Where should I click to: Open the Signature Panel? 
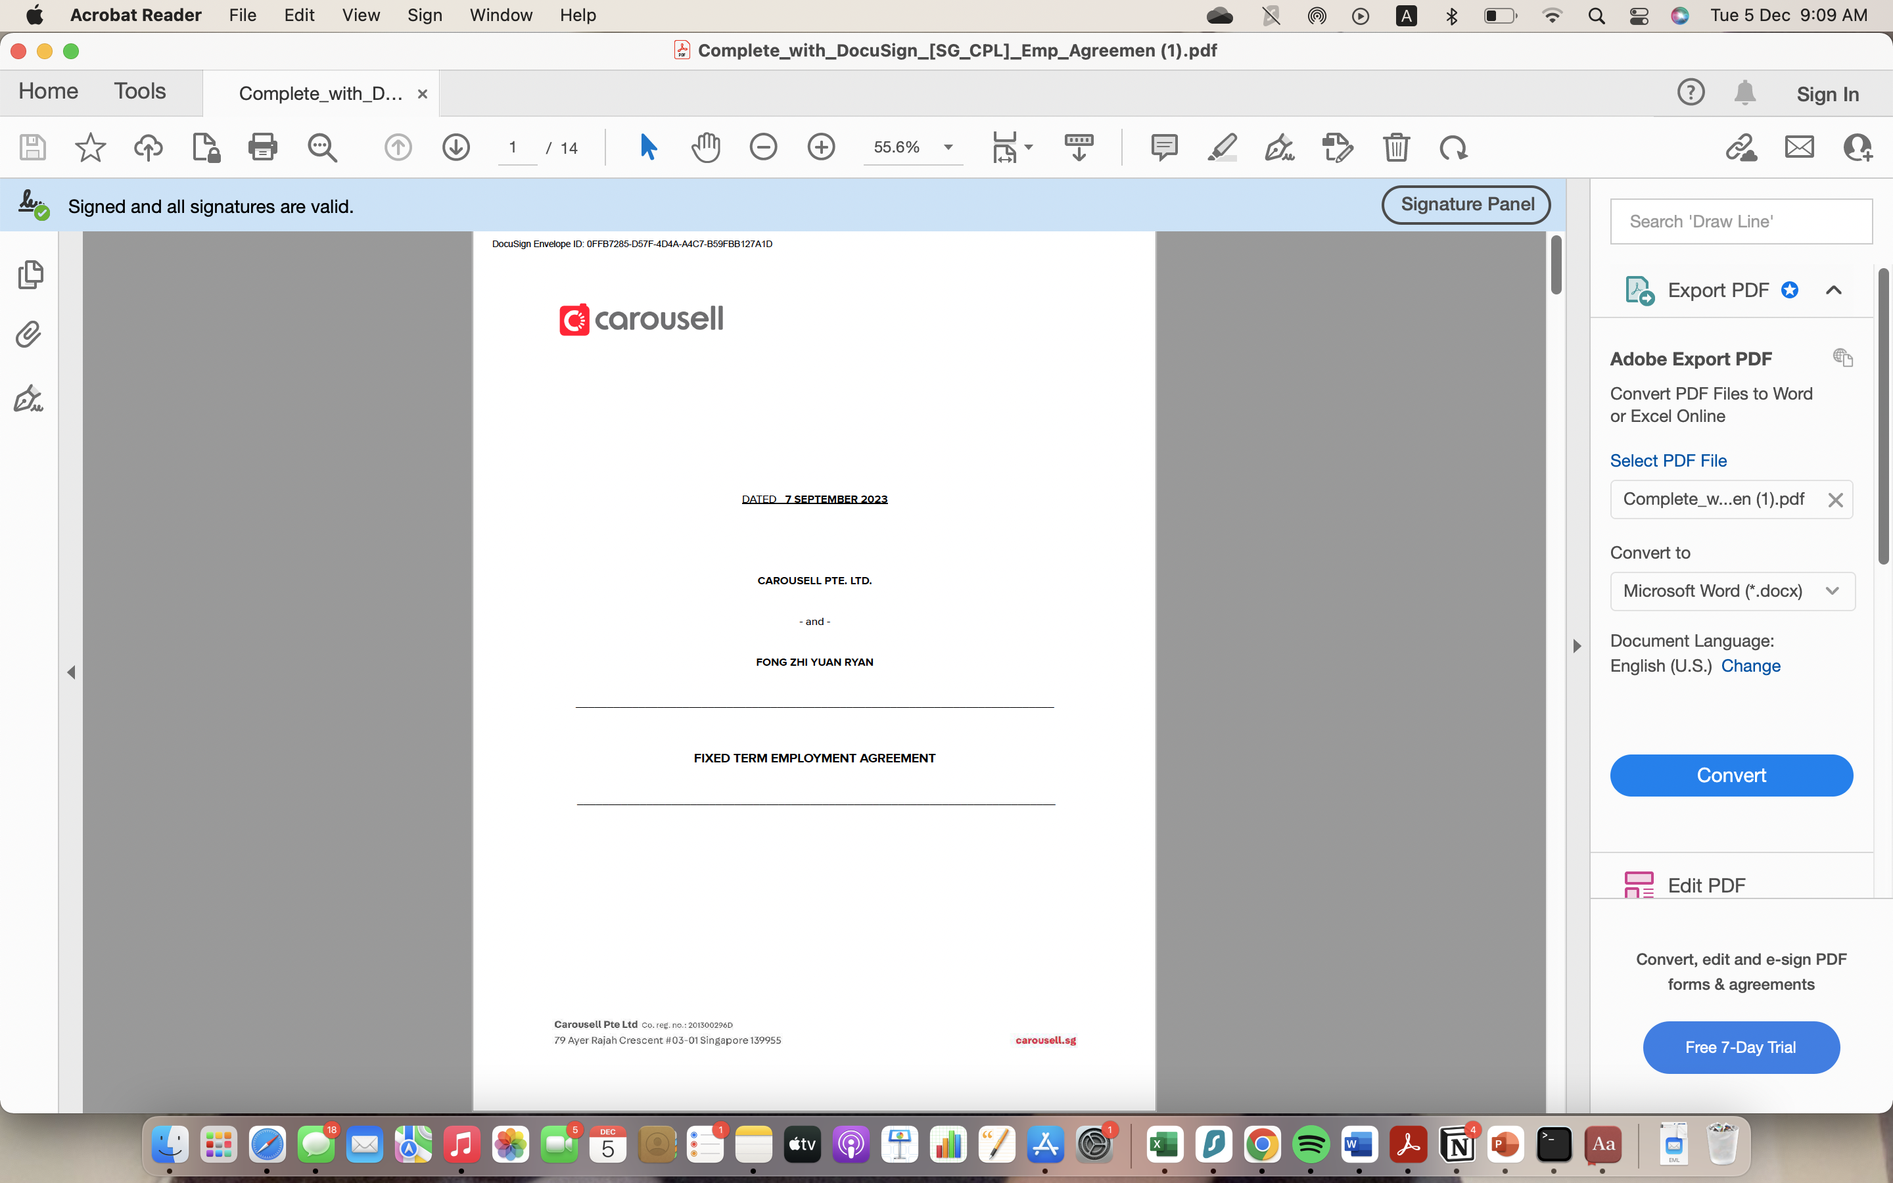(1466, 204)
